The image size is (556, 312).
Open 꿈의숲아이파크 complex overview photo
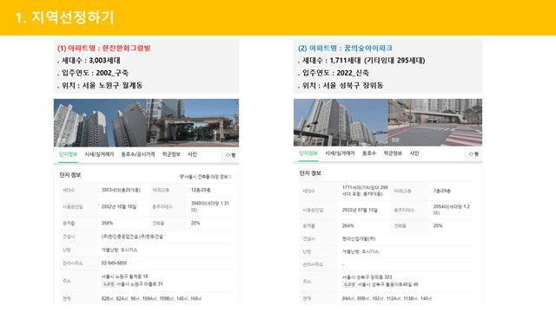pyautogui.click(x=341, y=122)
